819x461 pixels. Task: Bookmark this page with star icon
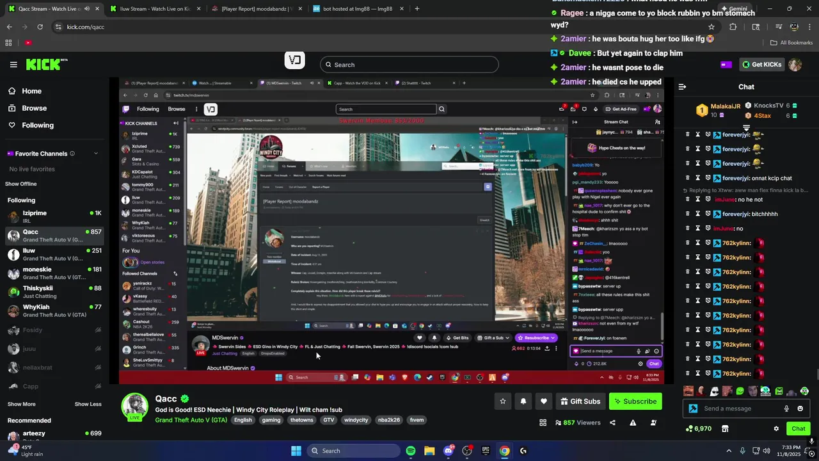click(711, 27)
